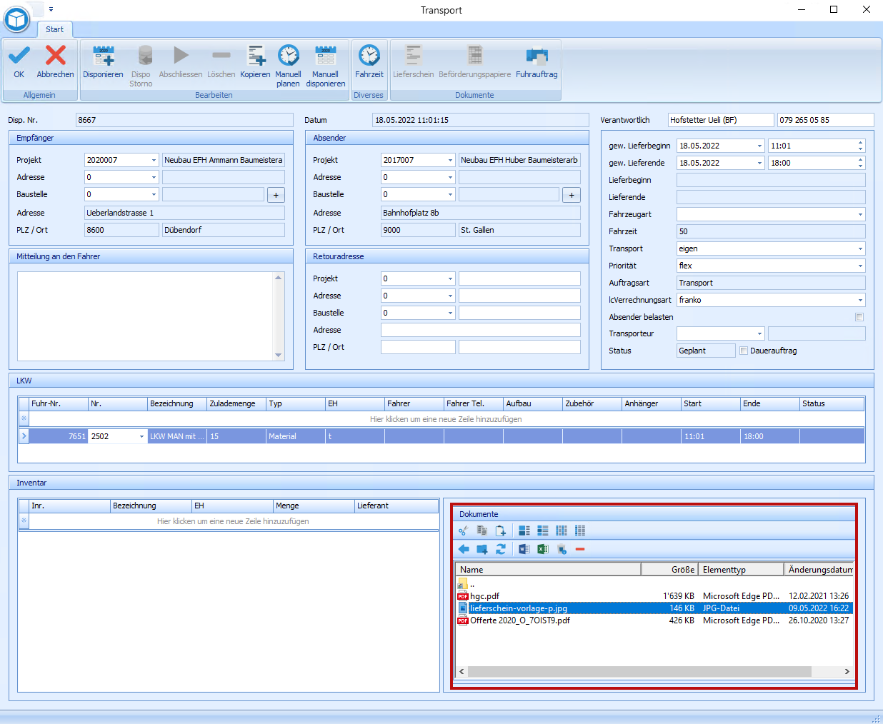Open the Transporteur dropdown
The height and width of the screenshot is (724, 883).
click(x=759, y=333)
